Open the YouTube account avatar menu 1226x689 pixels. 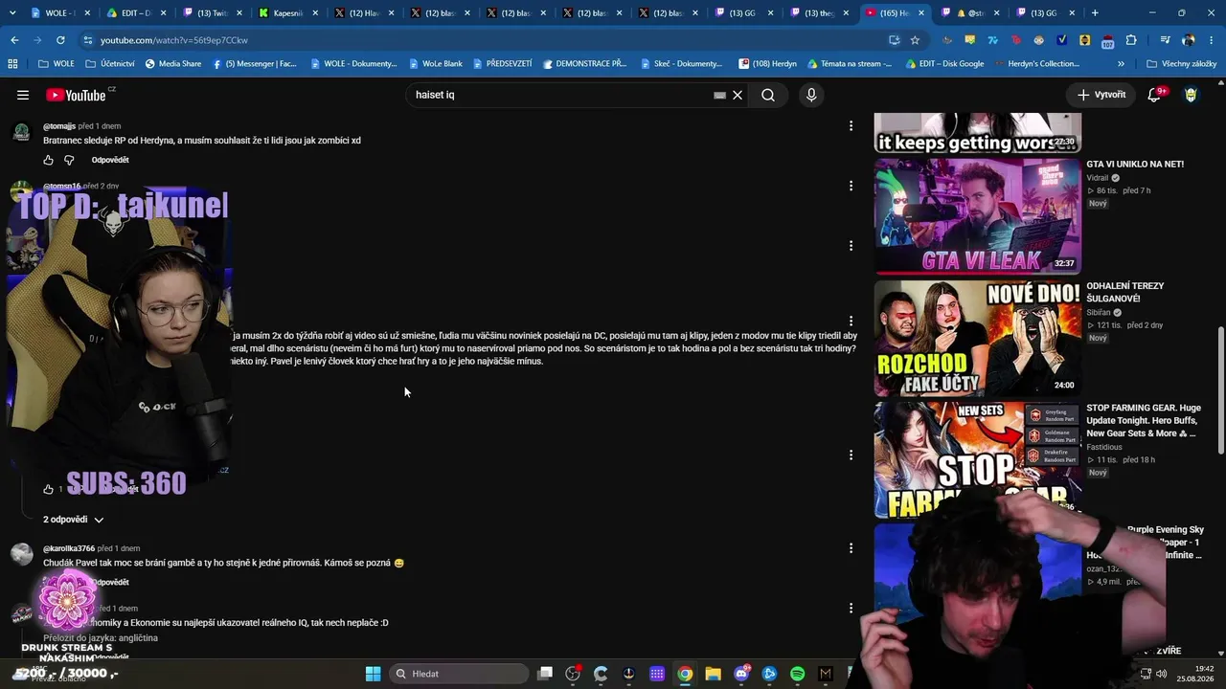click(1191, 95)
